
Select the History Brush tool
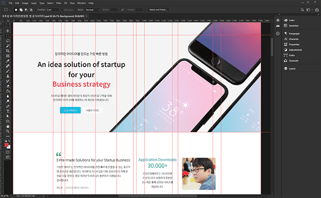8,81
